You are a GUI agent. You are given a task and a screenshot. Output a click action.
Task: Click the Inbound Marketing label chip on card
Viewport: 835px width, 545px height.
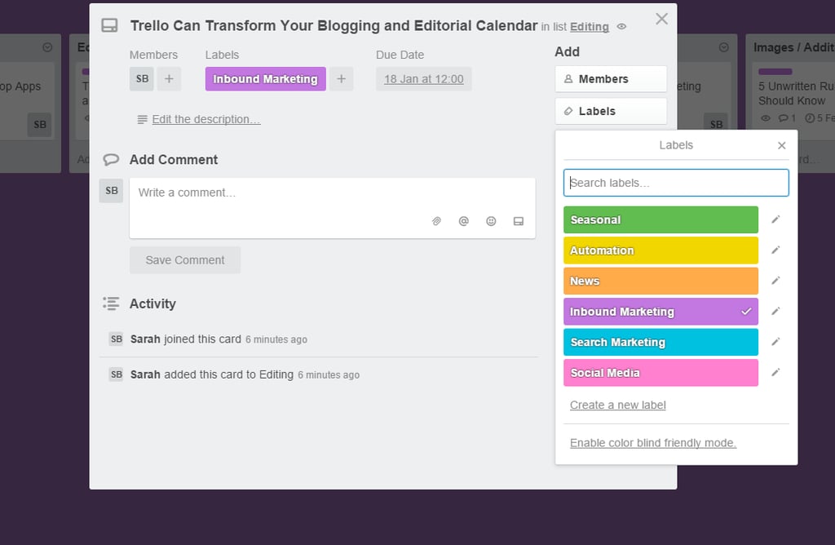[265, 79]
